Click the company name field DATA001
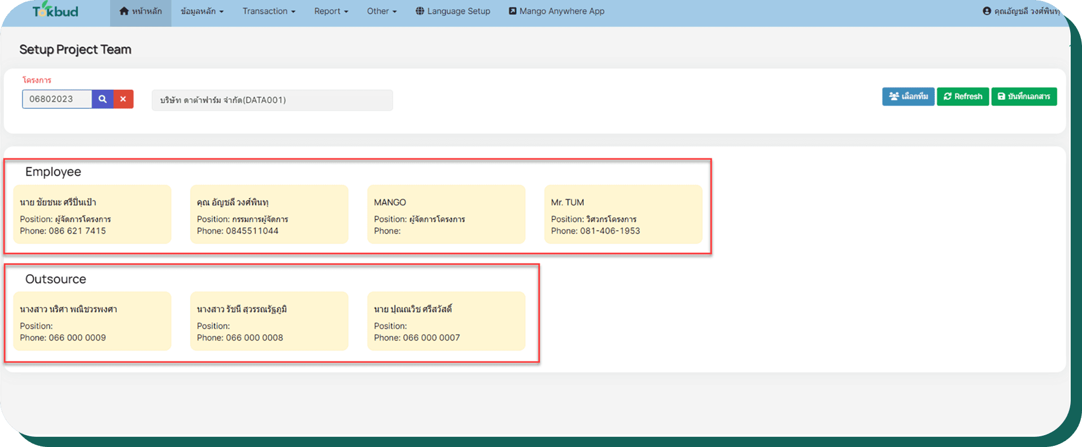This screenshot has width=1082, height=447. [272, 100]
